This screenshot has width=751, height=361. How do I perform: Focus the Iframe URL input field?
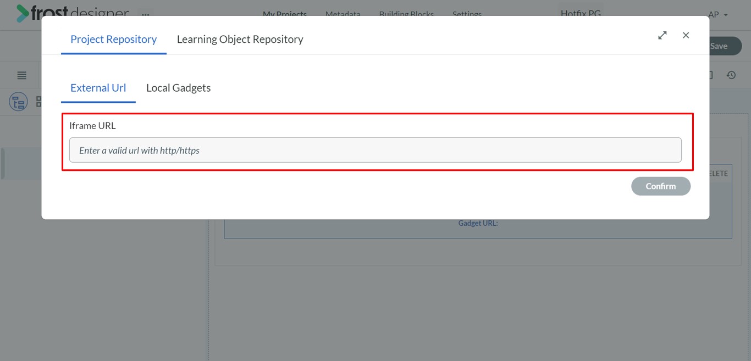pos(375,150)
